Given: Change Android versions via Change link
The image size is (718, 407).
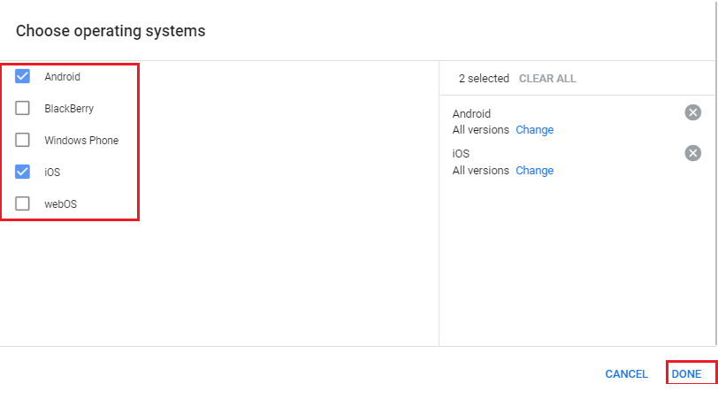Looking at the screenshot, I should 534,130.
